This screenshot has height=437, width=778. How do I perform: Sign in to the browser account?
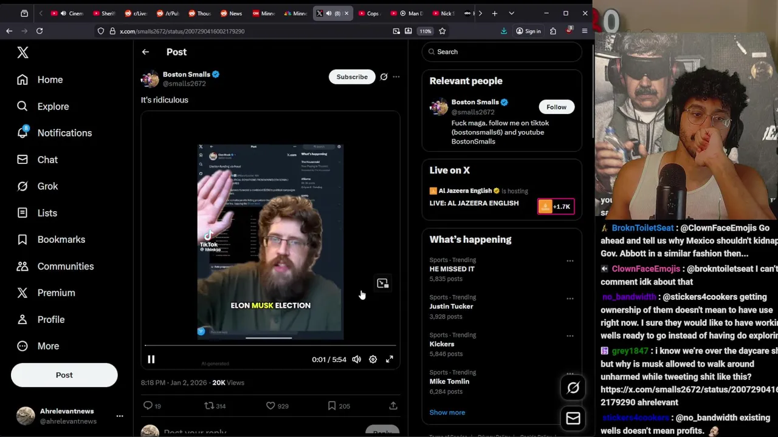[528, 31]
